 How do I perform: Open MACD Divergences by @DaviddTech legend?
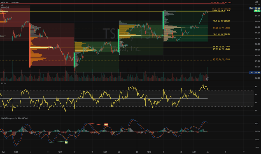click(15, 118)
